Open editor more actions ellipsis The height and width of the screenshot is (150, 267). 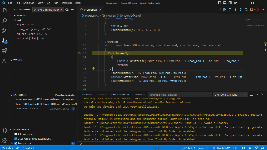click(262, 10)
